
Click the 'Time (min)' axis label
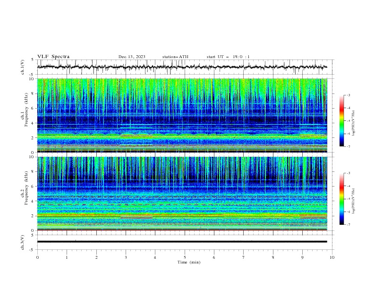coord(189,262)
